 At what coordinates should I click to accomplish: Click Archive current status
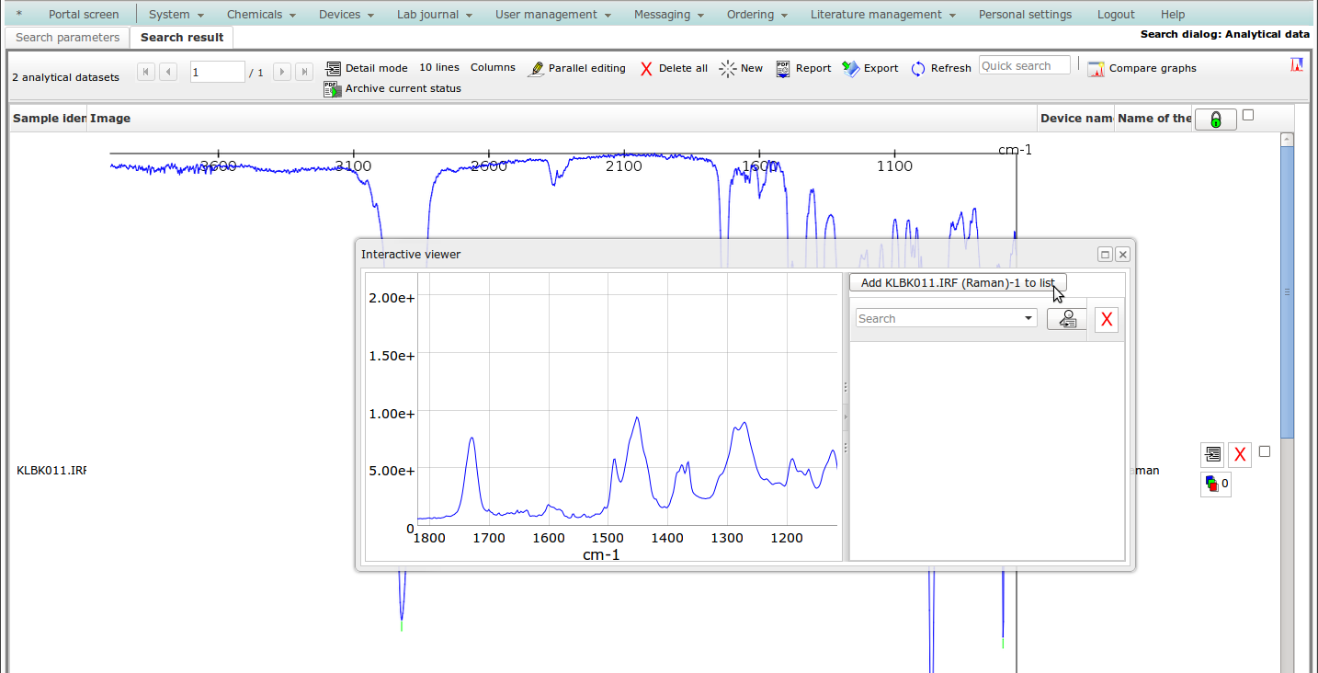[x=392, y=89]
